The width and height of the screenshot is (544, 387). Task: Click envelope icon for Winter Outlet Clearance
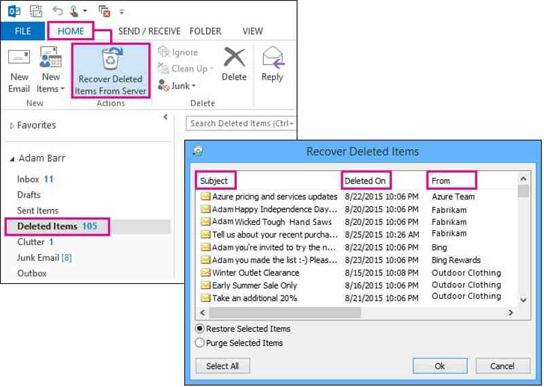click(x=205, y=273)
